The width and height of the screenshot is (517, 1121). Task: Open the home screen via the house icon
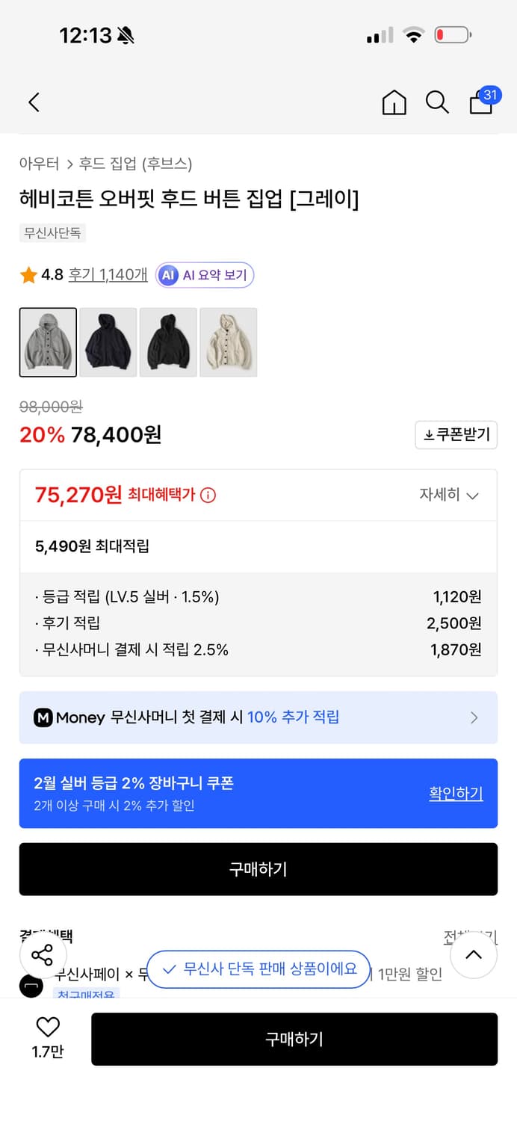[394, 102]
